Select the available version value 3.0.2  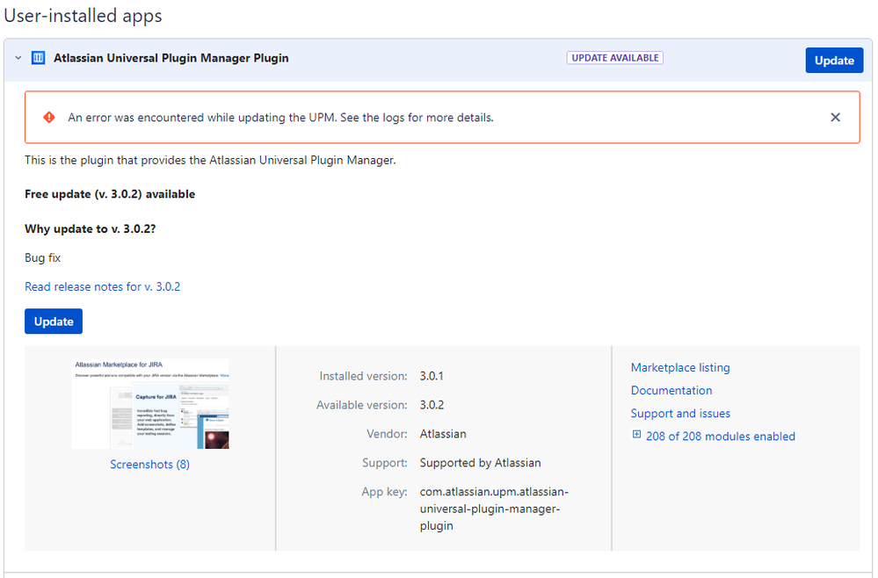click(x=432, y=405)
